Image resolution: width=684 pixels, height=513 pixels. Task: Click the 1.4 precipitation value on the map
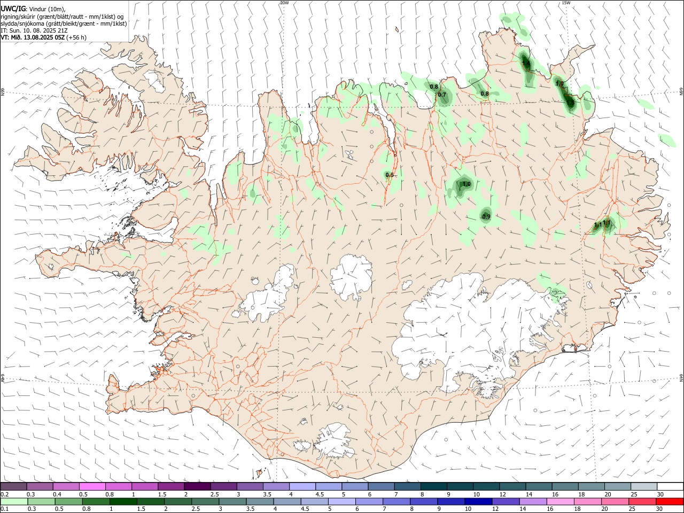[x=526, y=64]
